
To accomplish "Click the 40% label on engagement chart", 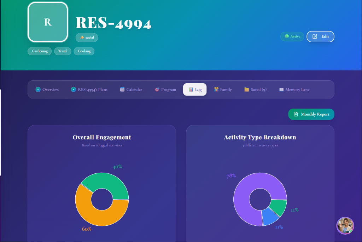I will coord(117,167).
